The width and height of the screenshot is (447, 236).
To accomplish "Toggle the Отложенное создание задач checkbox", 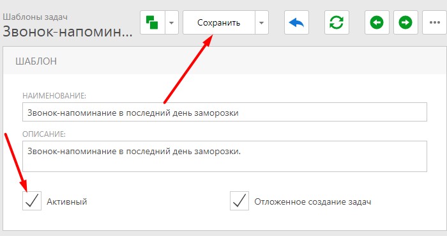I will click(239, 201).
